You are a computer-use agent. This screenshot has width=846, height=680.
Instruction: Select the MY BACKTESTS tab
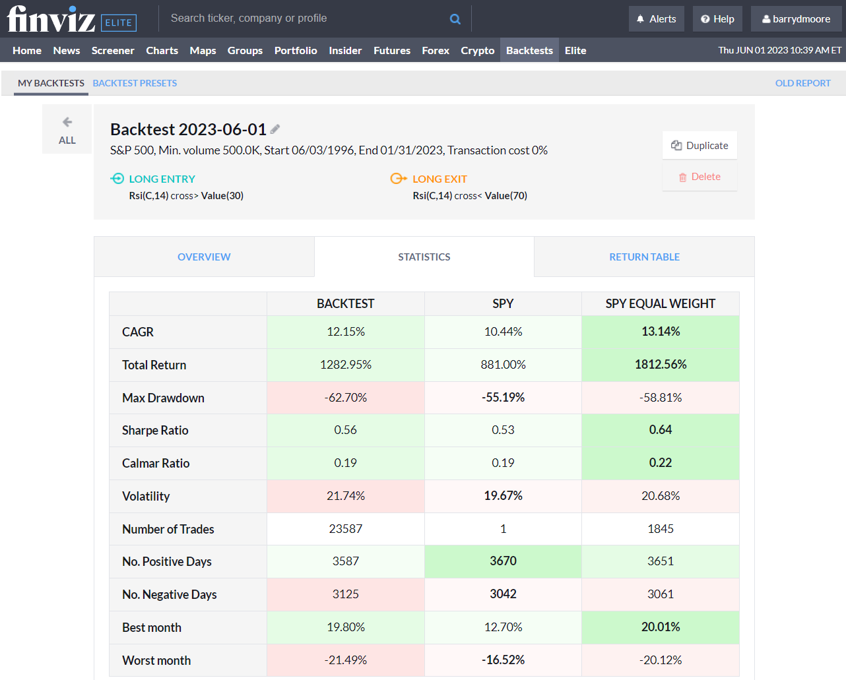point(51,83)
